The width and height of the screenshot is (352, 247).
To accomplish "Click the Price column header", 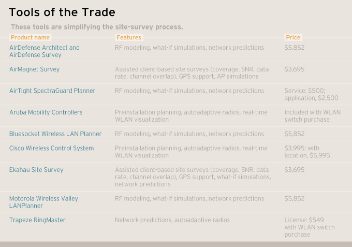I will [x=293, y=37].
